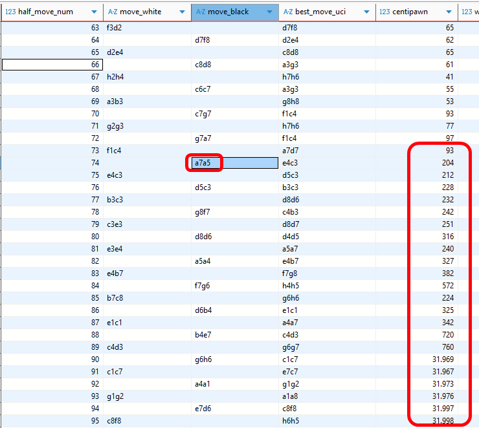Click the A-Z text icon beside best_move_uci
This screenshot has width=479, height=428.
coord(288,12)
